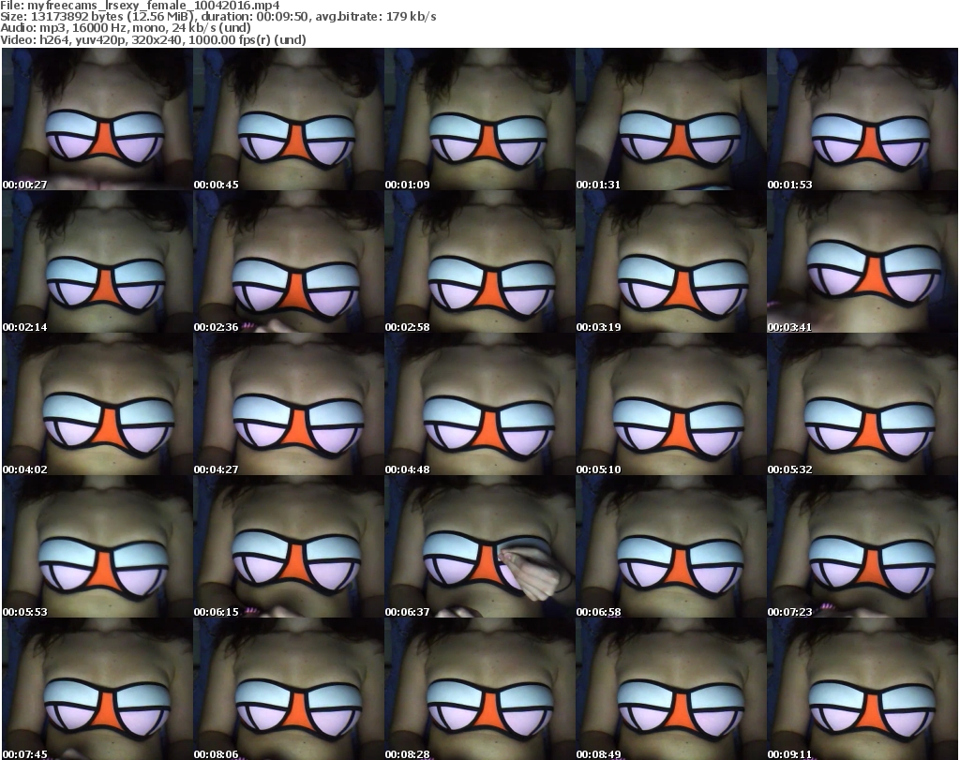Open the thumbnail stamped 00:01:31
This screenshot has width=960, height=760.
pyautogui.click(x=671, y=119)
